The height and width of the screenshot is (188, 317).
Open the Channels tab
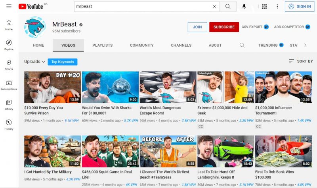coord(181,45)
